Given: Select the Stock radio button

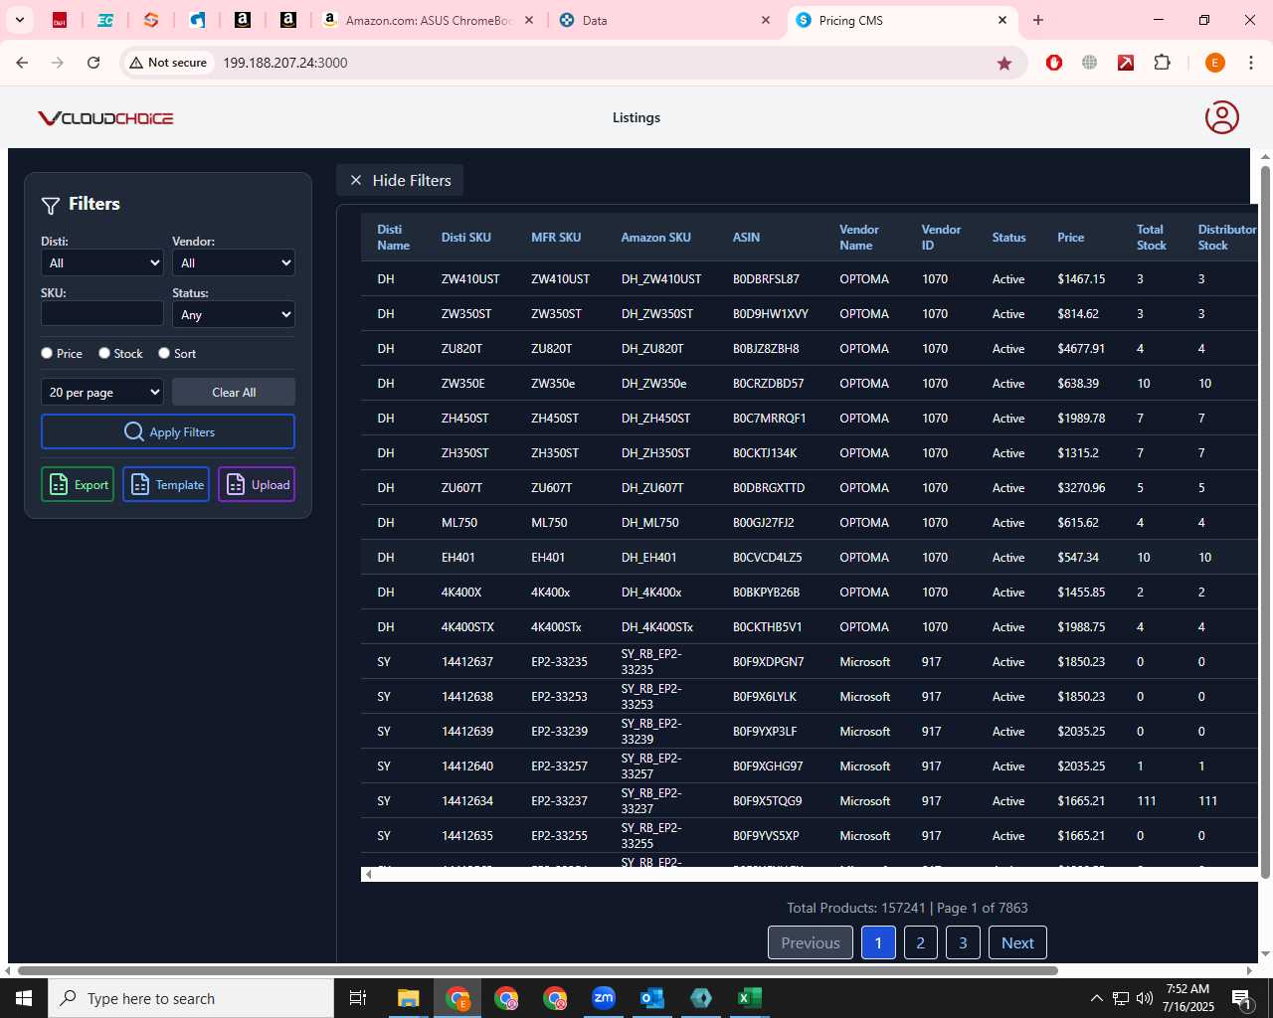Looking at the screenshot, I should click(104, 353).
